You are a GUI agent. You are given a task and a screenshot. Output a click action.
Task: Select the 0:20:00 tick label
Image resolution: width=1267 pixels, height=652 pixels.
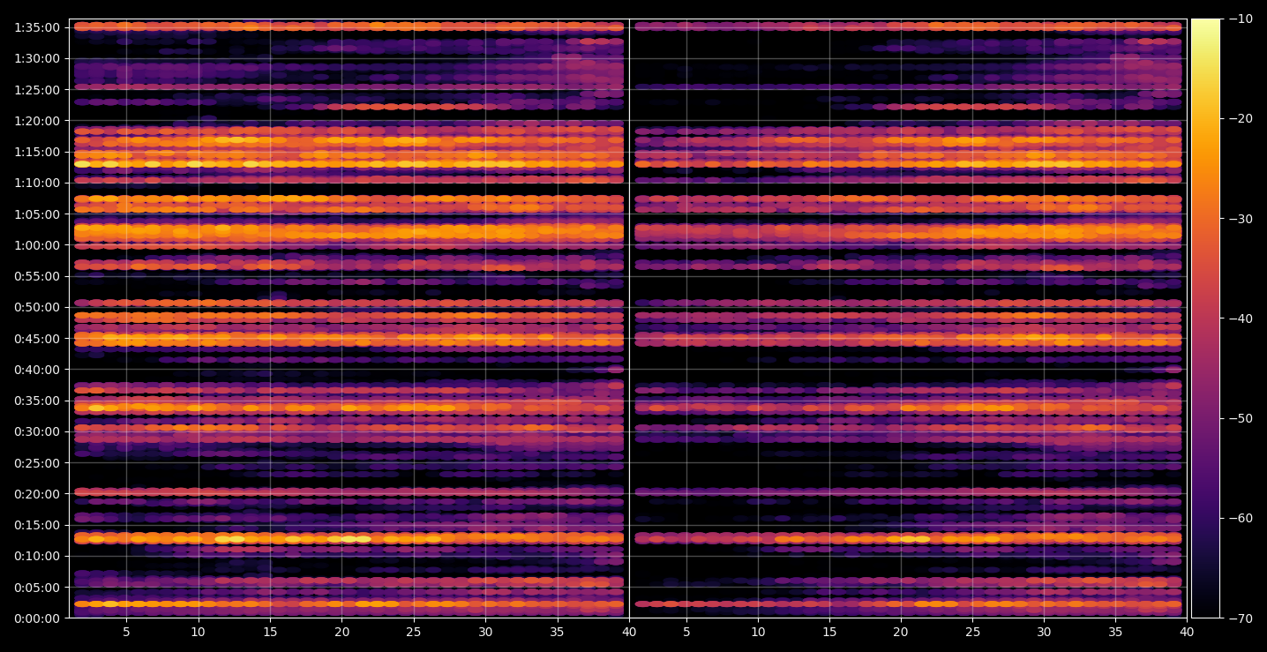(x=37, y=494)
